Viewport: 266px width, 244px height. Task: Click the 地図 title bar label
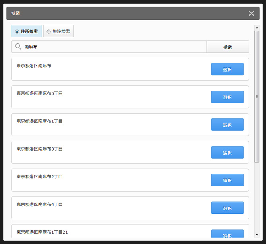click(x=15, y=13)
